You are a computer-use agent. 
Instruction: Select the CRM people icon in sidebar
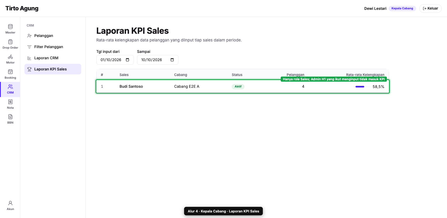click(x=10, y=87)
